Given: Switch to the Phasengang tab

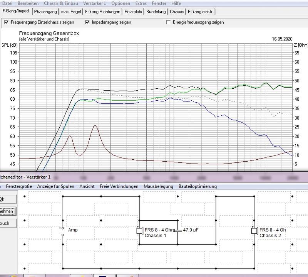Looking at the screenshot, I should click(x=45, y=12).
